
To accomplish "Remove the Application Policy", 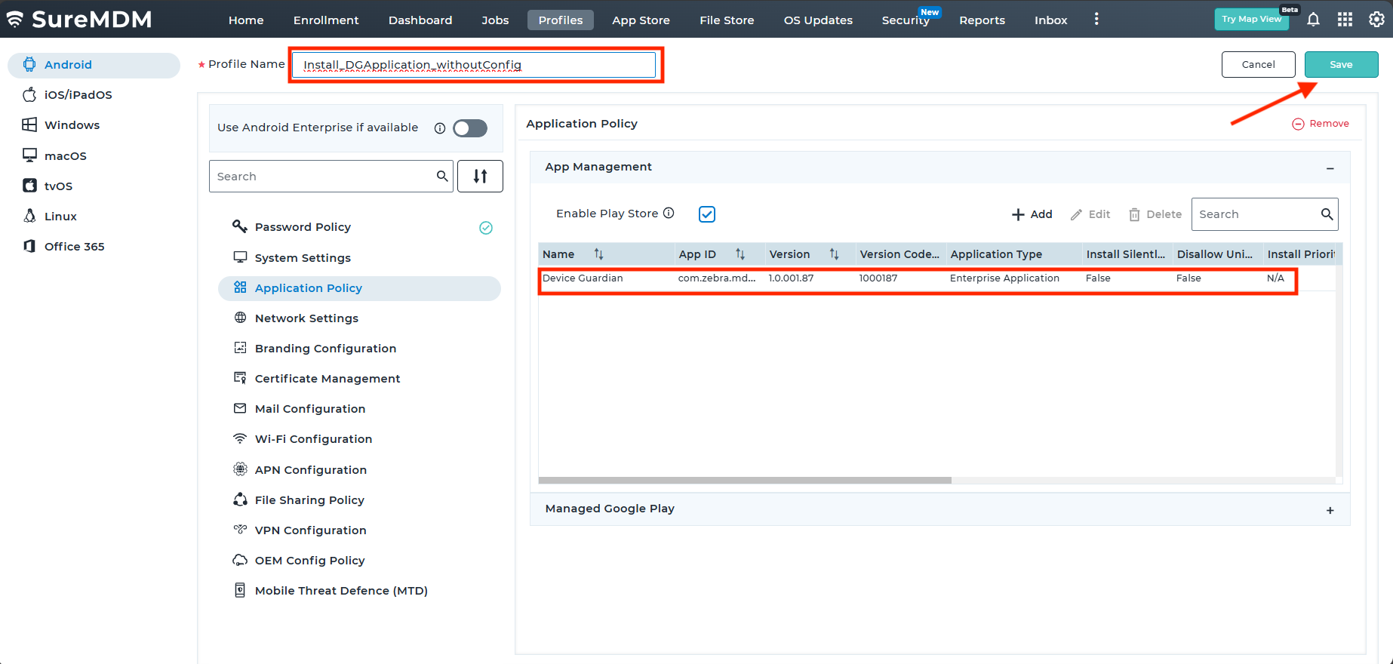I will (x=1321, y=124).
